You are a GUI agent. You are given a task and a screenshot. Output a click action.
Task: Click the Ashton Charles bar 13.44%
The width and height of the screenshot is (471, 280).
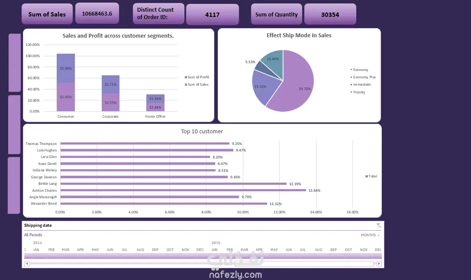[x=183, y=190]
